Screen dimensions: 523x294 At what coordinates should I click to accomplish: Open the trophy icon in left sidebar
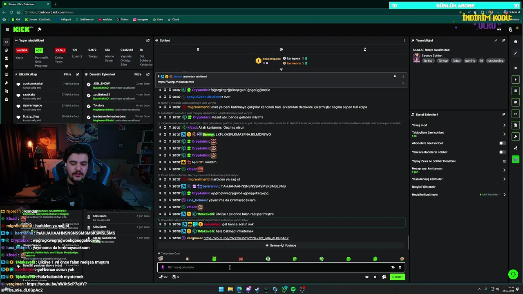(x=6, y=67)
